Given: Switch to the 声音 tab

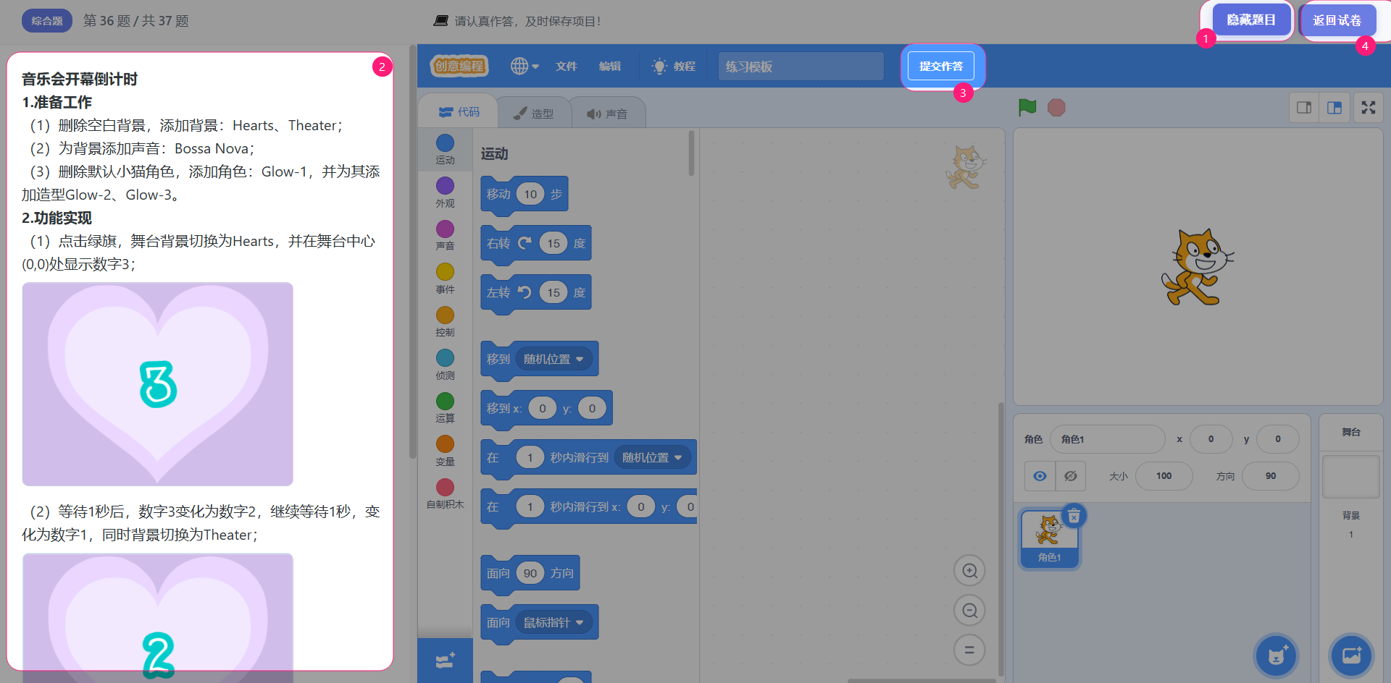Looking at the screenshot, I should [x=607, y=114].
